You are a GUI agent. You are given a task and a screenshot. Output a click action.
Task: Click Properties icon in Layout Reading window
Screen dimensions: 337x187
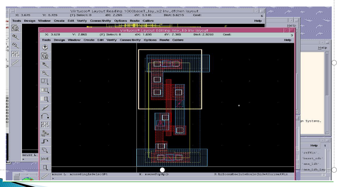(15, 54)
